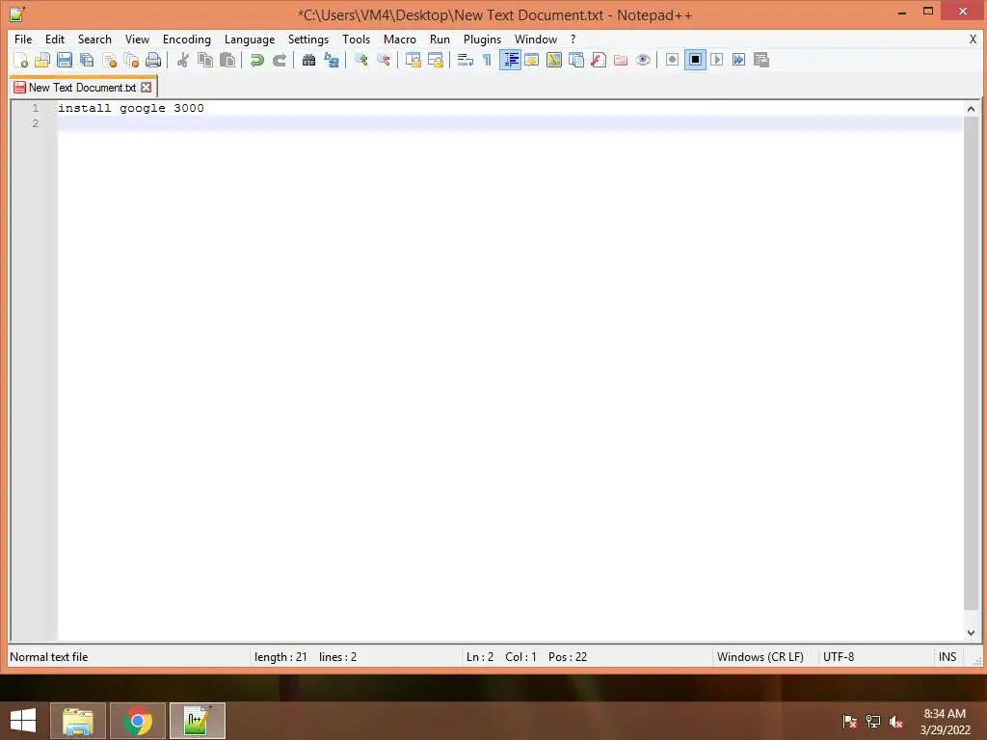Print the document with Print icon
The image size is (987, 740).
[153, 60]
